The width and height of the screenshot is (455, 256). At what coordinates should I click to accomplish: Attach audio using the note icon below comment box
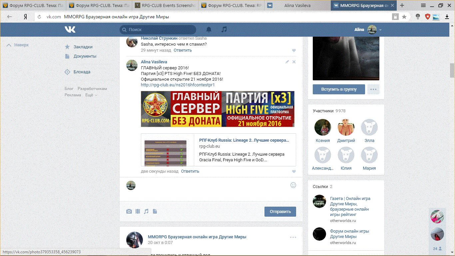tap(146, 211)
